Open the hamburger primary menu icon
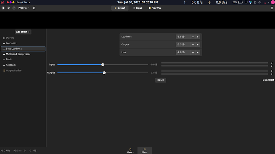Viewport: 275px width, 154px height. click(x=271, y=8)
